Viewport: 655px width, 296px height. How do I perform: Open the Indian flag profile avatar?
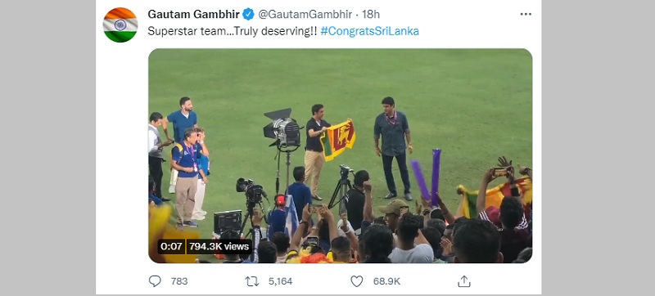pos(120,25)
